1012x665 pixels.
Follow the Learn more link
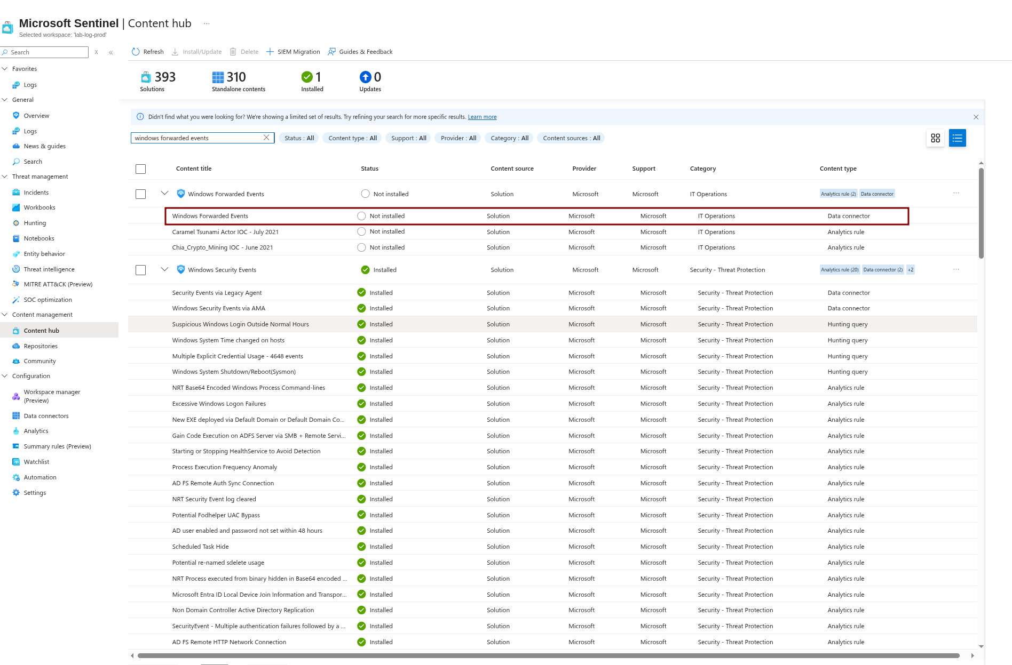tap(482, 117)
